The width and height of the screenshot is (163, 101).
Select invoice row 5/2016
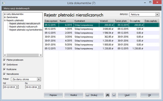coord(102,45)
